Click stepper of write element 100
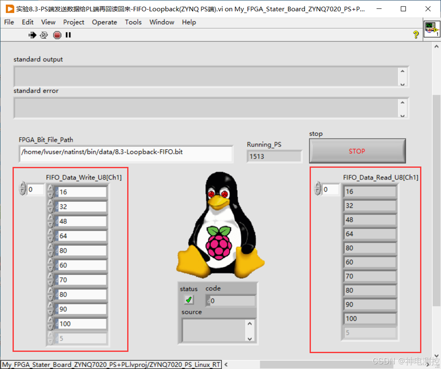This screenshot has height=369, width=441. pos(50,323)
